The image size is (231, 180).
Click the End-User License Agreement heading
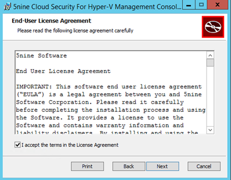(x=51, y=21)
